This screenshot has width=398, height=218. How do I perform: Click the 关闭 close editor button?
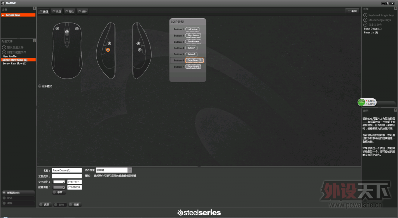tap(74, 204)
